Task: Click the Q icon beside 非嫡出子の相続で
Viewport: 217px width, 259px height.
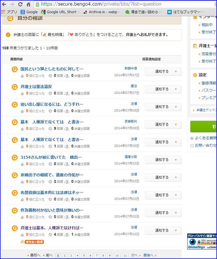Action: click(x=14, y=175)
